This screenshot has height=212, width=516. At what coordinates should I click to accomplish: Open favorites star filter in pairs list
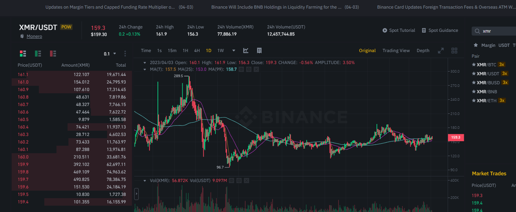coord(476,45)
